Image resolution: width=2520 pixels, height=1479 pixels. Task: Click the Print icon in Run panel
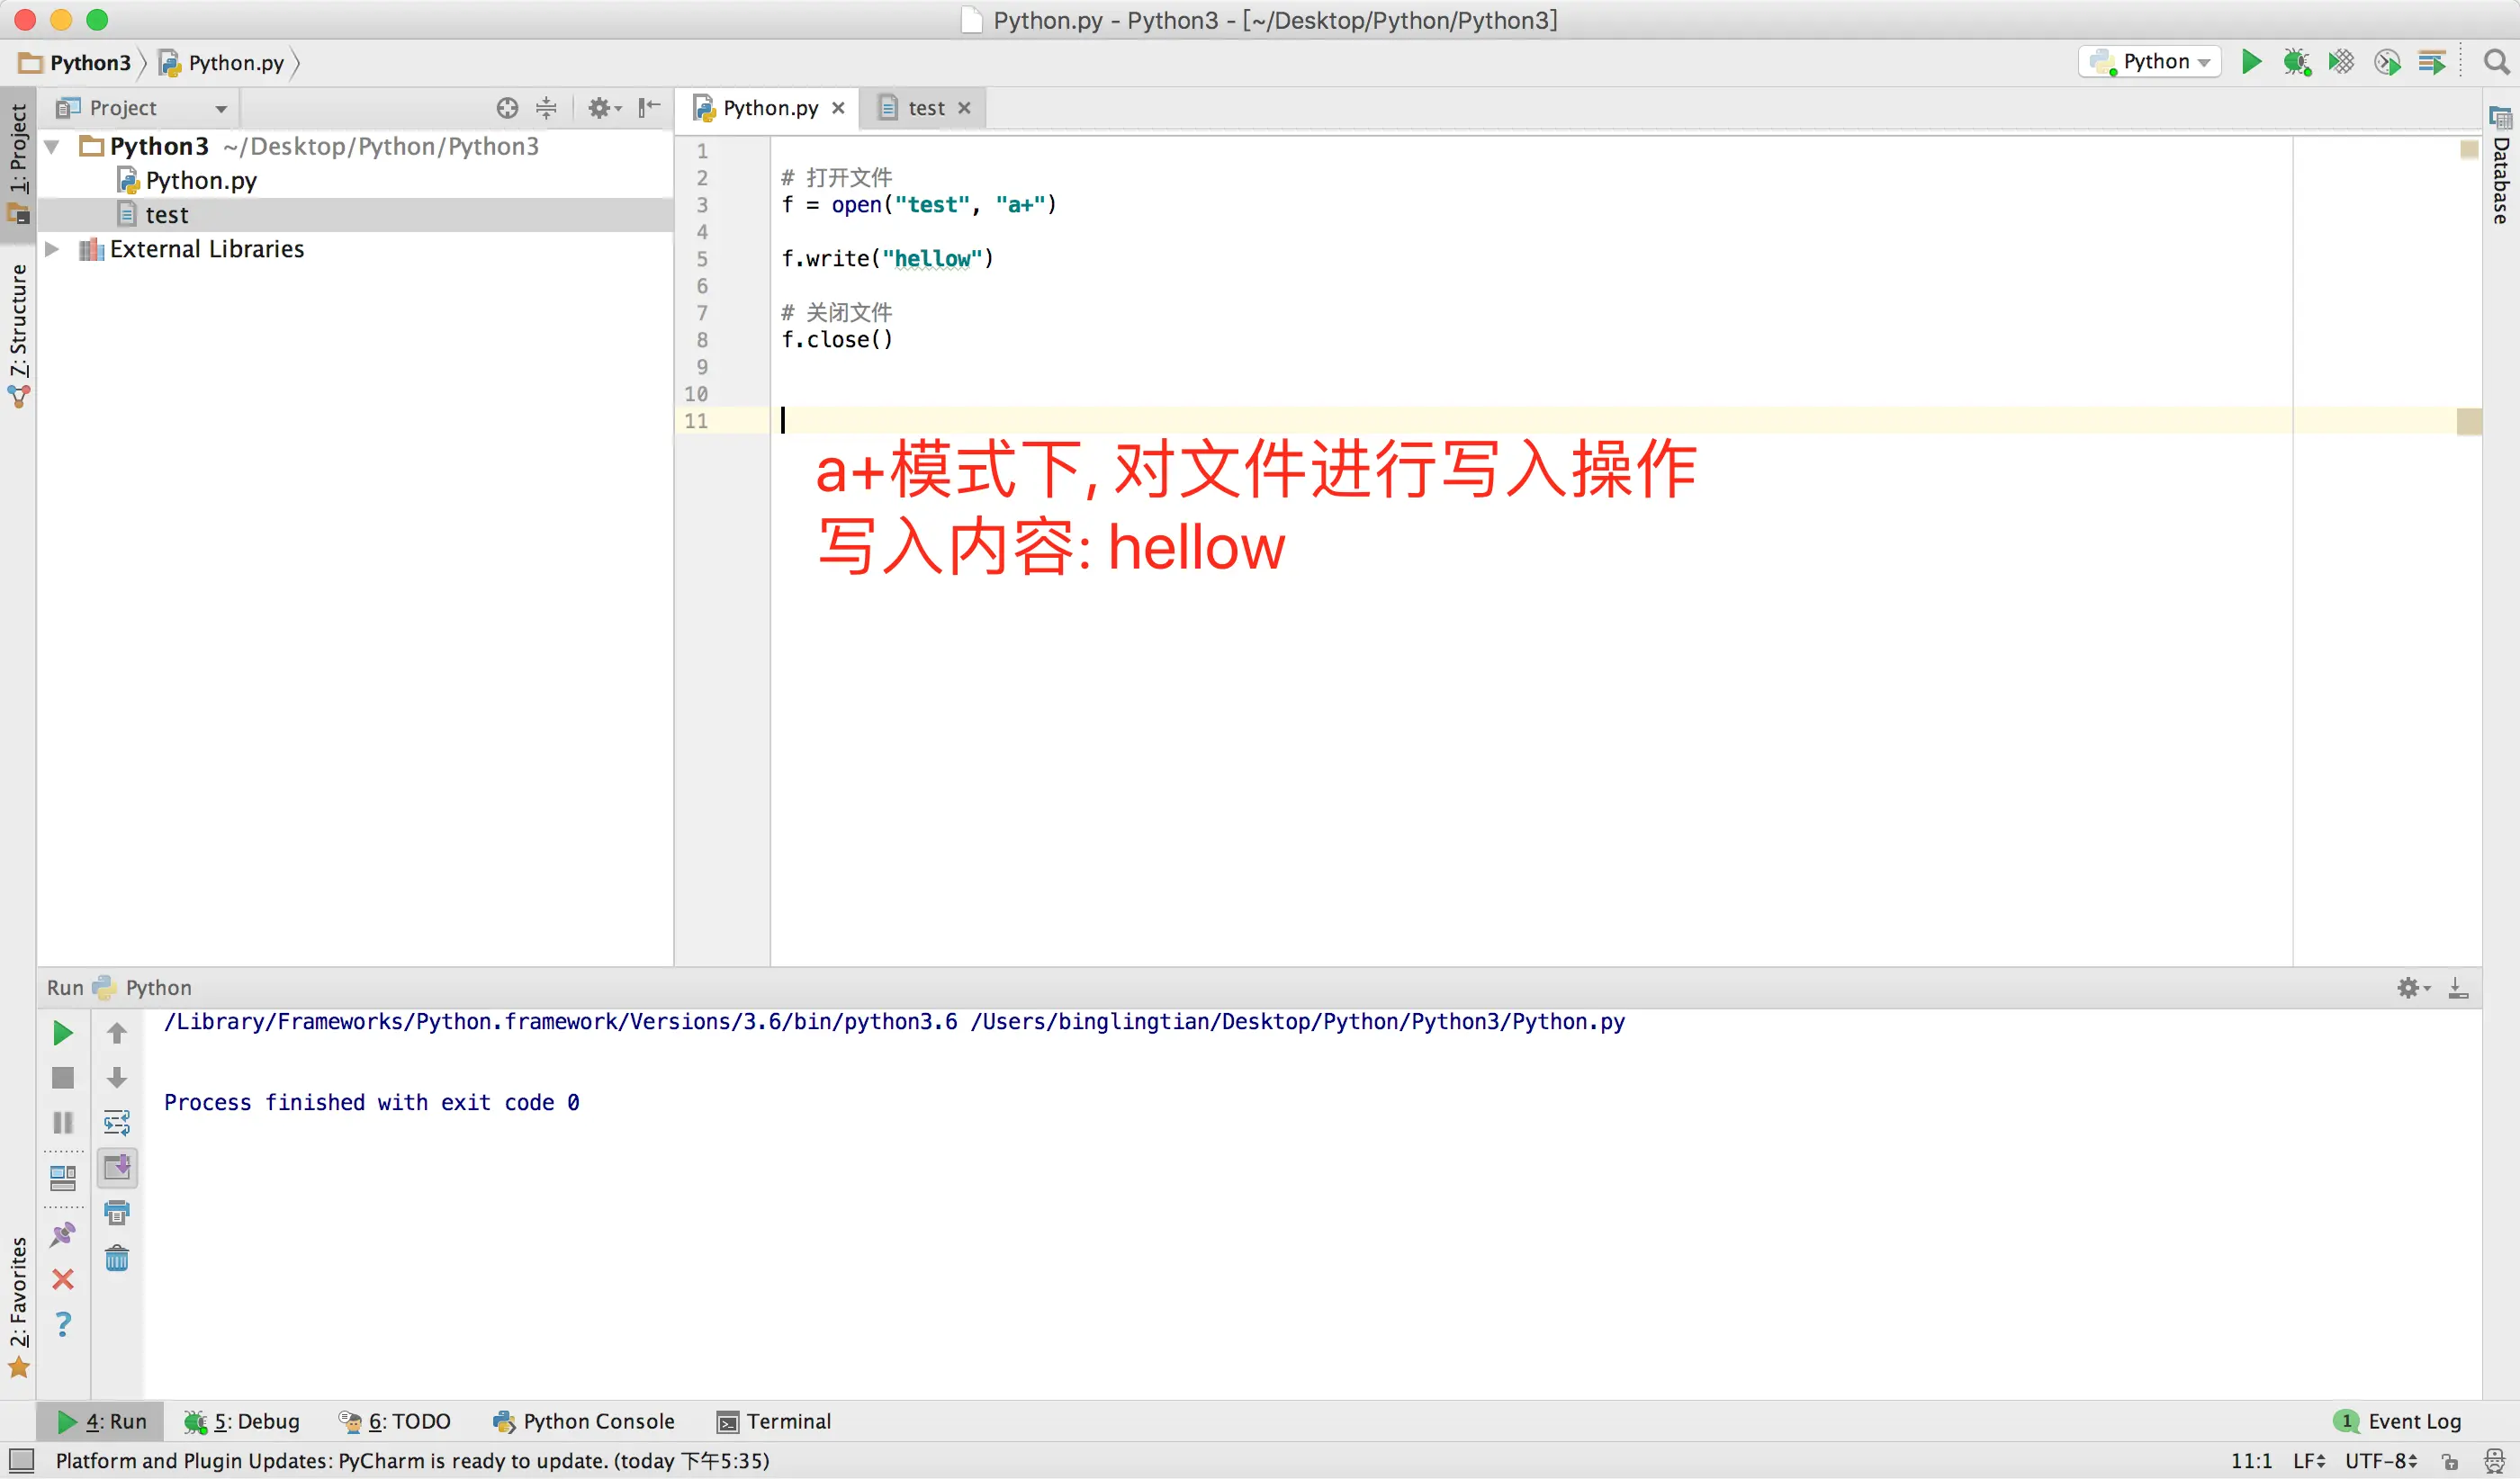[117, 1214]
